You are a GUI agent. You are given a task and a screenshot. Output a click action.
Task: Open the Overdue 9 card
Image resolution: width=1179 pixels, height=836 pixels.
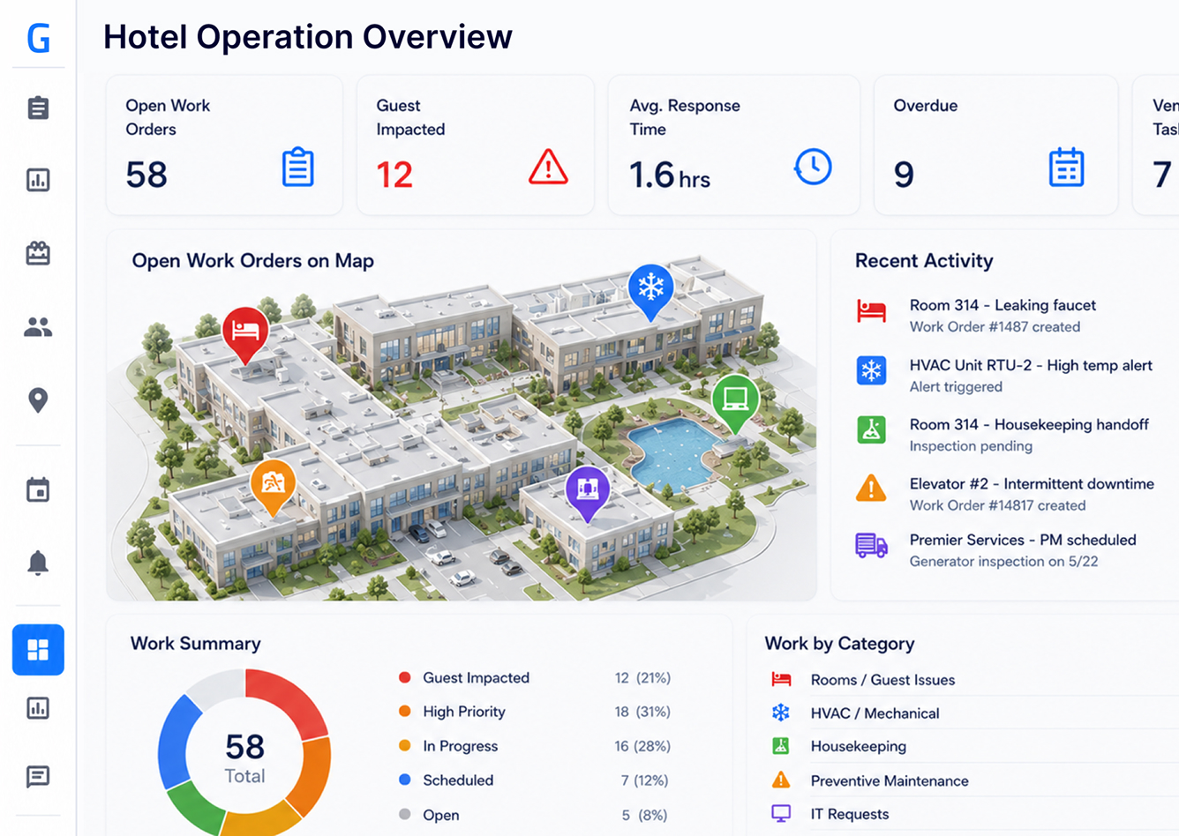click(995, 145)
